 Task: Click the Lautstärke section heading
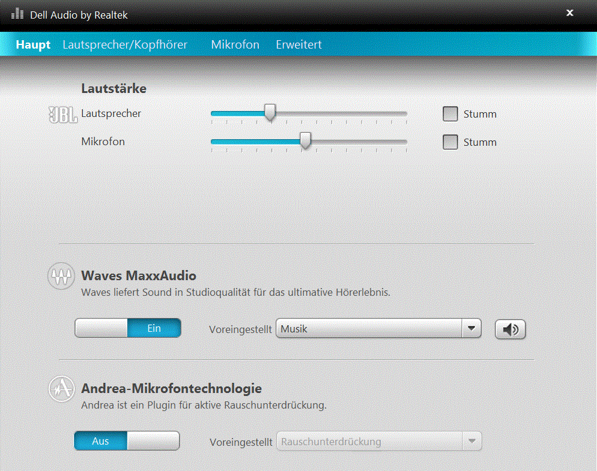pos(114,89)
